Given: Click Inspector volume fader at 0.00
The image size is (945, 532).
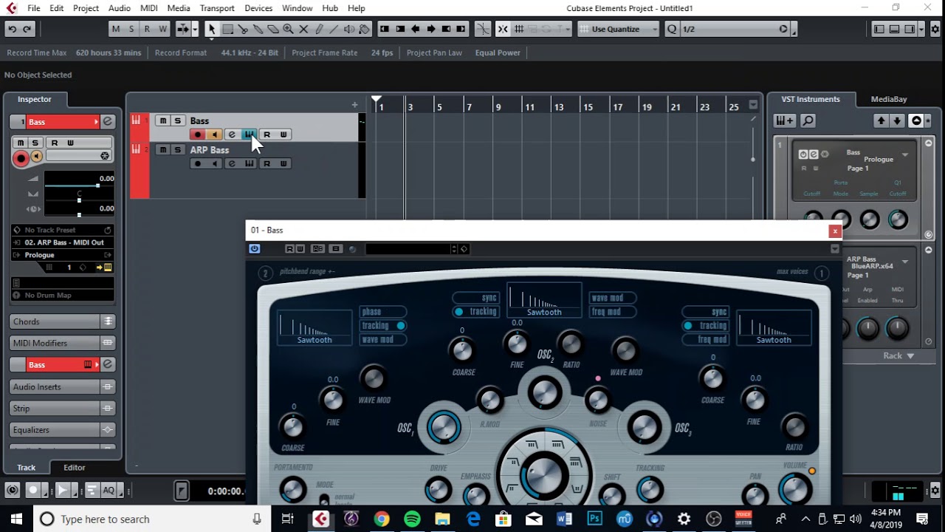Looking at the screenshot, I should (79, 185).
